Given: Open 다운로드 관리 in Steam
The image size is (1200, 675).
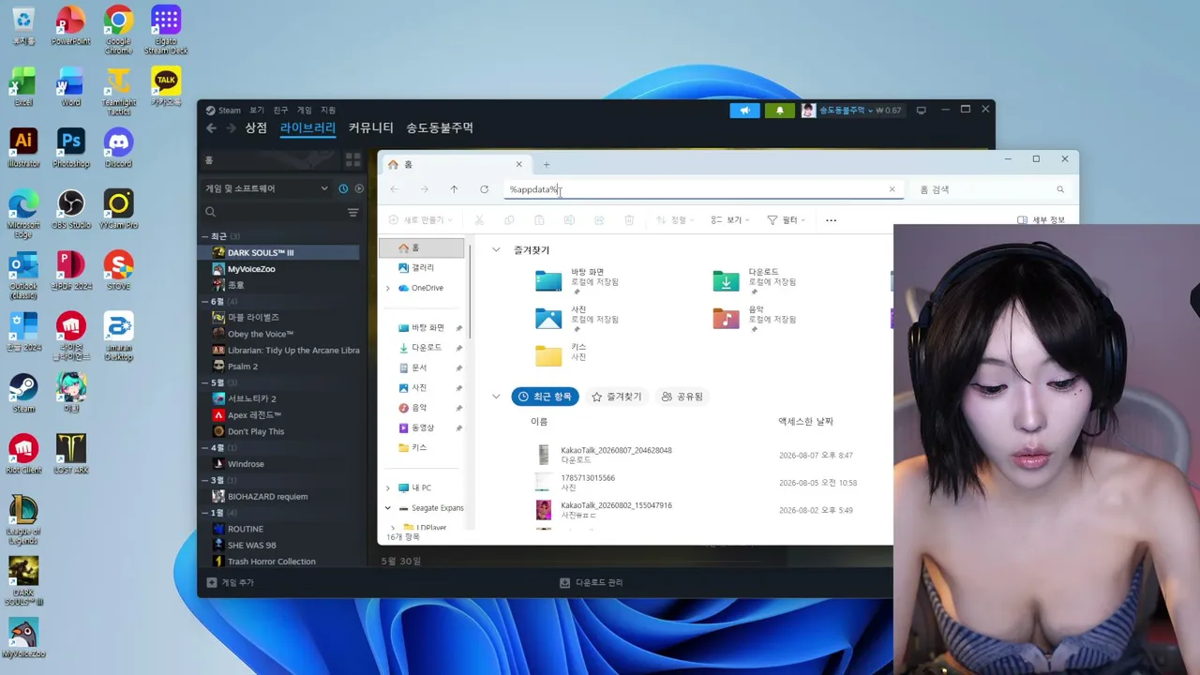Looking at the screenshot, I should coord(591,582).
